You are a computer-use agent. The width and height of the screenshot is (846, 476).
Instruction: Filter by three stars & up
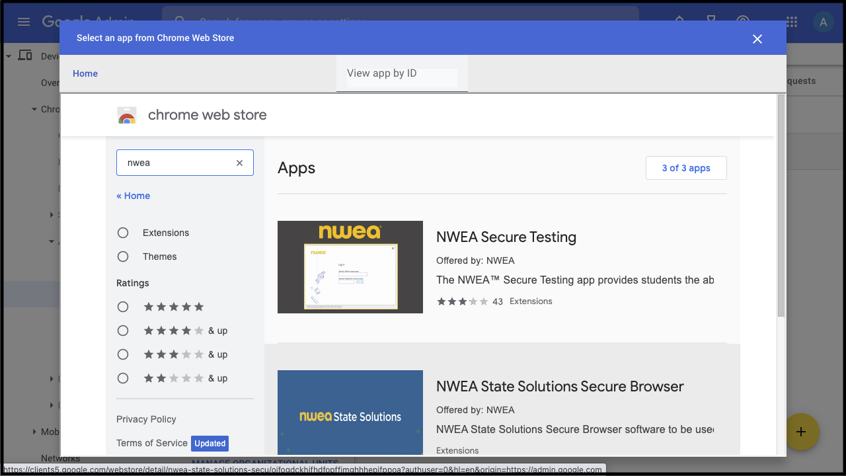point(123,354)
